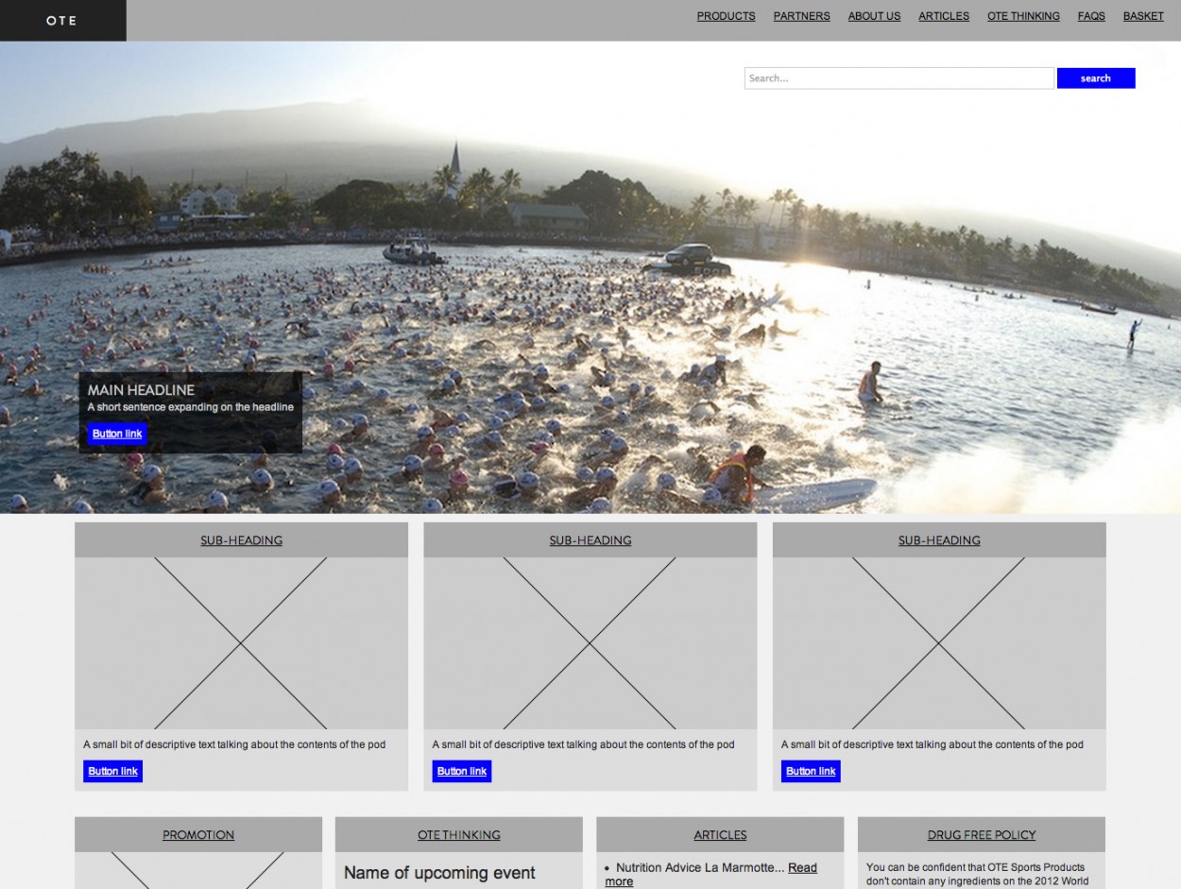
Task: Click the Button link under MAIN HEADLINE
Action: (116, 433)
